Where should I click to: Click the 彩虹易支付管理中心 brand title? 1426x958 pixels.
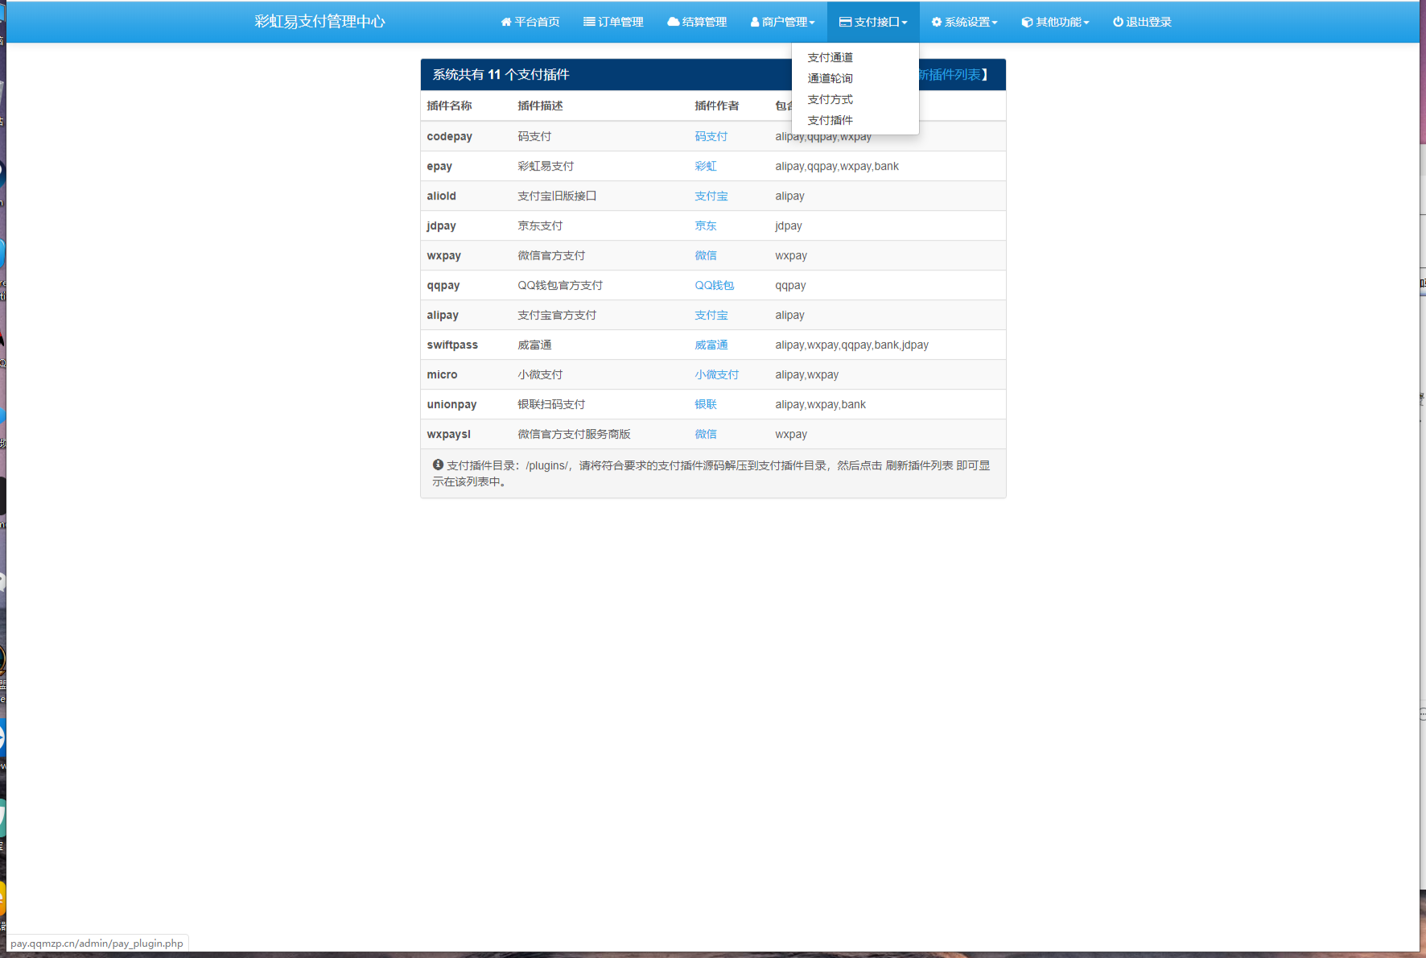click(320, 22)
